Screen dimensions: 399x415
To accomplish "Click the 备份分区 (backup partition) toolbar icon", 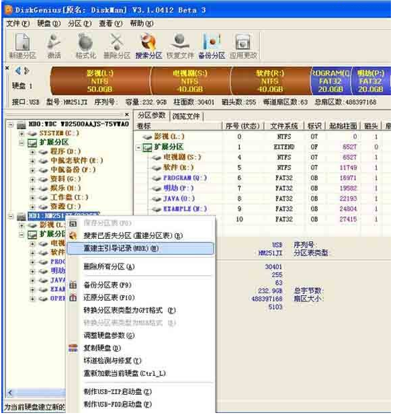I will point(212,46).
